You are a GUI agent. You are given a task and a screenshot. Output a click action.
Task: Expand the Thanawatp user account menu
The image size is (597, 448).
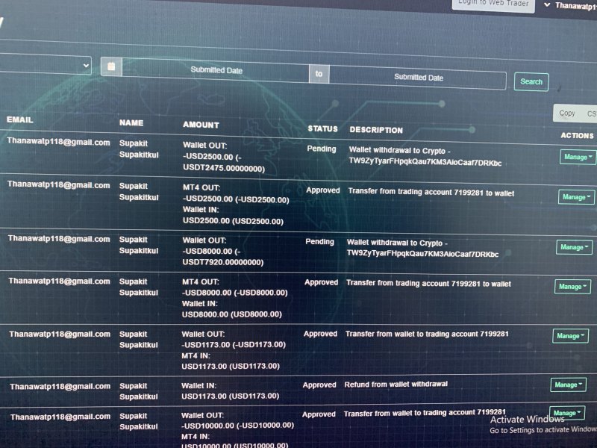(x=571, y=5)
